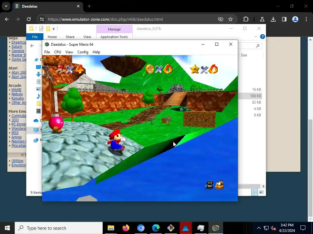
Task: Select Network icon in Explorer sidebar
Action: click(x=36, y=140)
